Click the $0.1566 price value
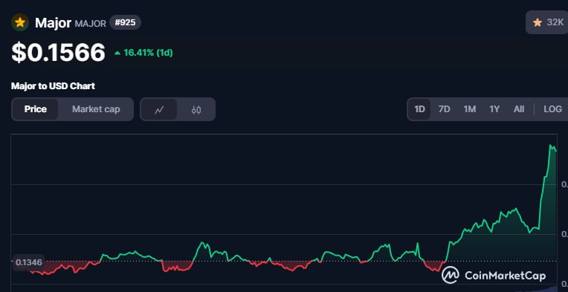The image size is (568, 292). (x=58, y=52)
